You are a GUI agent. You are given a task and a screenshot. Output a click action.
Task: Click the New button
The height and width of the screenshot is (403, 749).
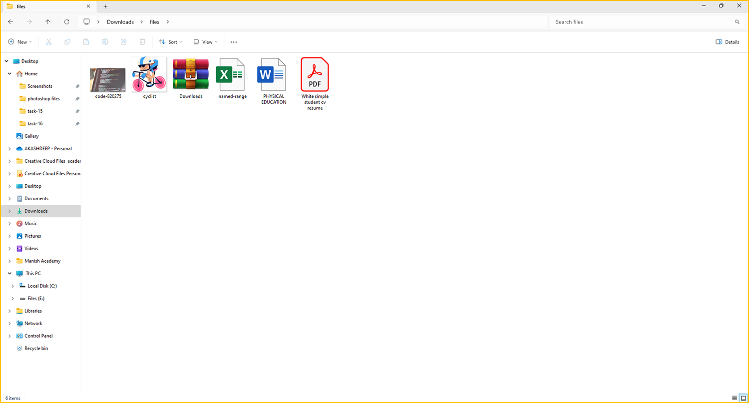pyautogui.click(x=19, y=42)
